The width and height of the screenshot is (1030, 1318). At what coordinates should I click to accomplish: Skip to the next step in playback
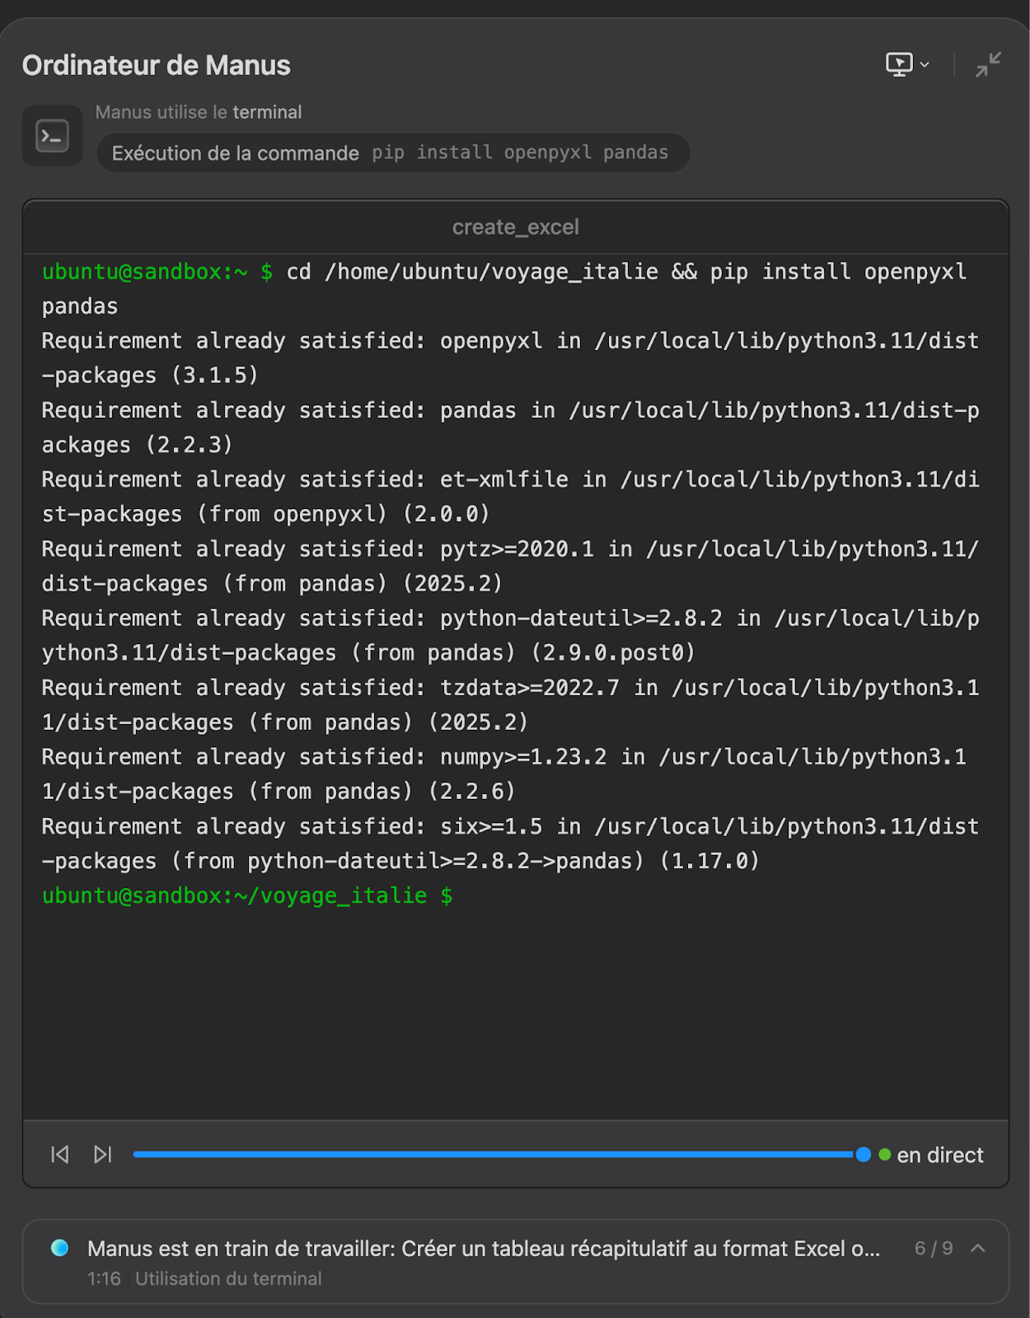tap(102, 1154)
